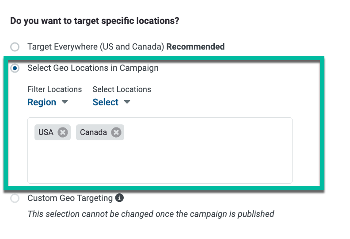Click the Custom Geo Targeting label
Screen dimensions: 350x239
pyautogui.click(x=70, y=198)
